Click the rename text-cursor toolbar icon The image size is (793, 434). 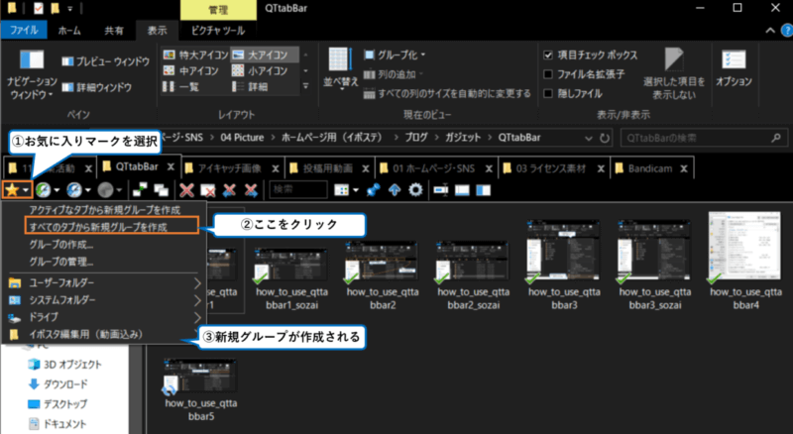tap(441, 190)
